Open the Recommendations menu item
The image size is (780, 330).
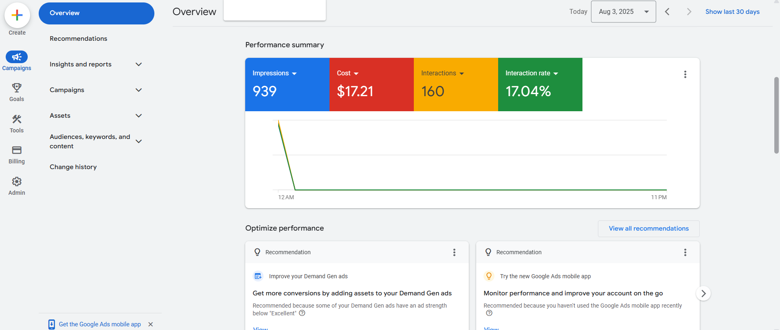click(79, 39)
